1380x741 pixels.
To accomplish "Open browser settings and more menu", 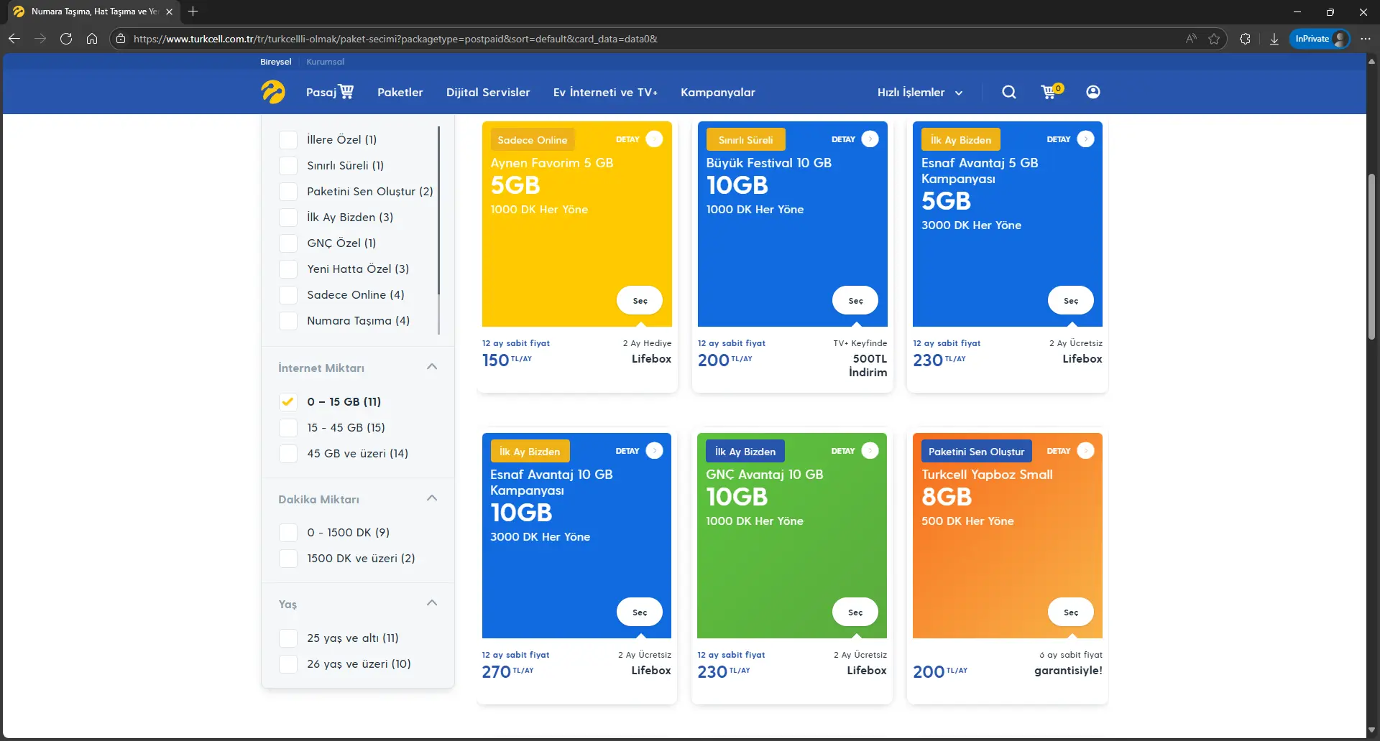I will (x=1366, y=39).
